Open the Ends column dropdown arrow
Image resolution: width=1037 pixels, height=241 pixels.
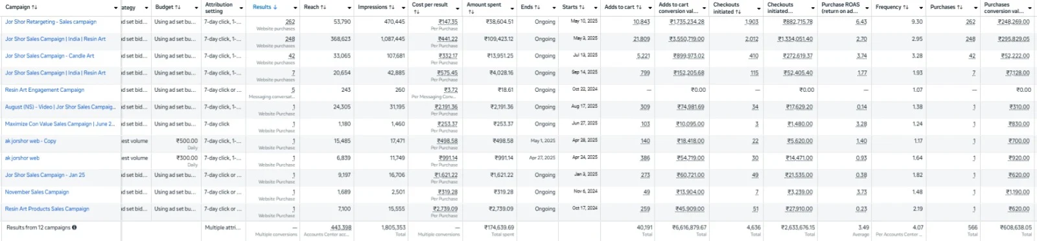click(554, 8)
